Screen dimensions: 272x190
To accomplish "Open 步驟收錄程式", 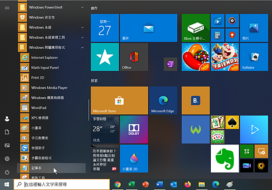I will point(51,158).
